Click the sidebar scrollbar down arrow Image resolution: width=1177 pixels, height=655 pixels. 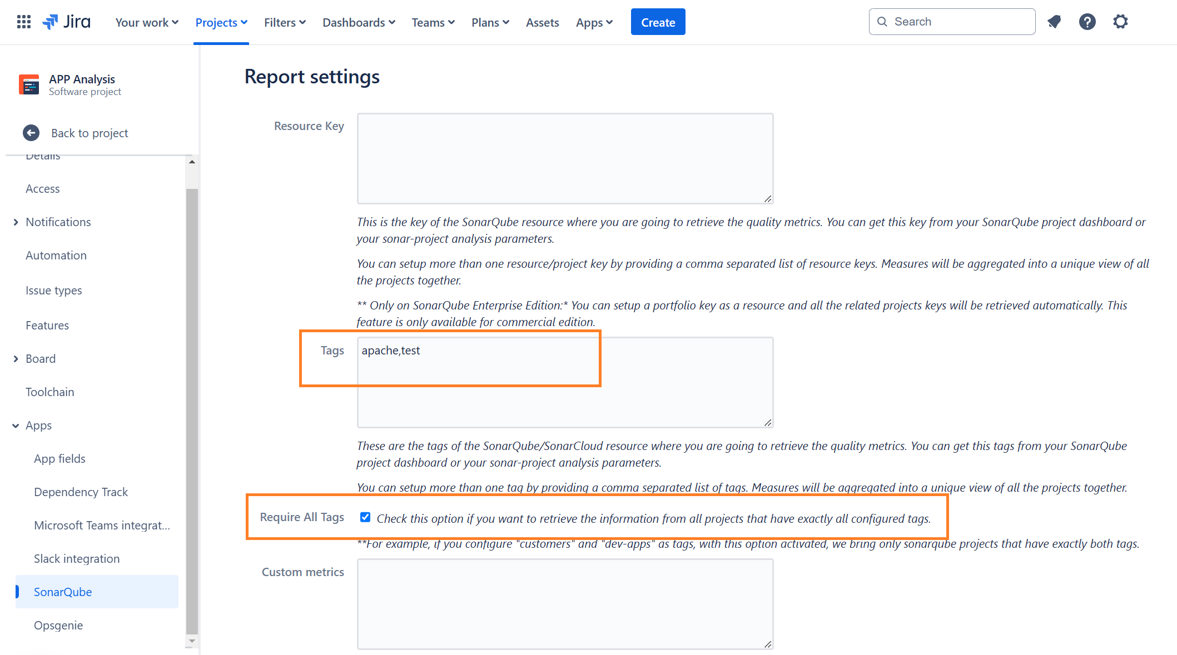[192, 641]
